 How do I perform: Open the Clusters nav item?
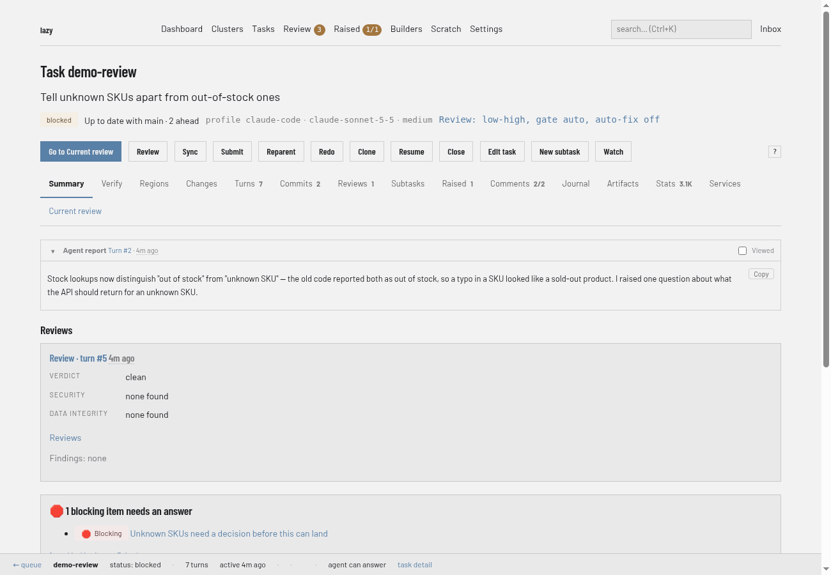click(228, 29)
